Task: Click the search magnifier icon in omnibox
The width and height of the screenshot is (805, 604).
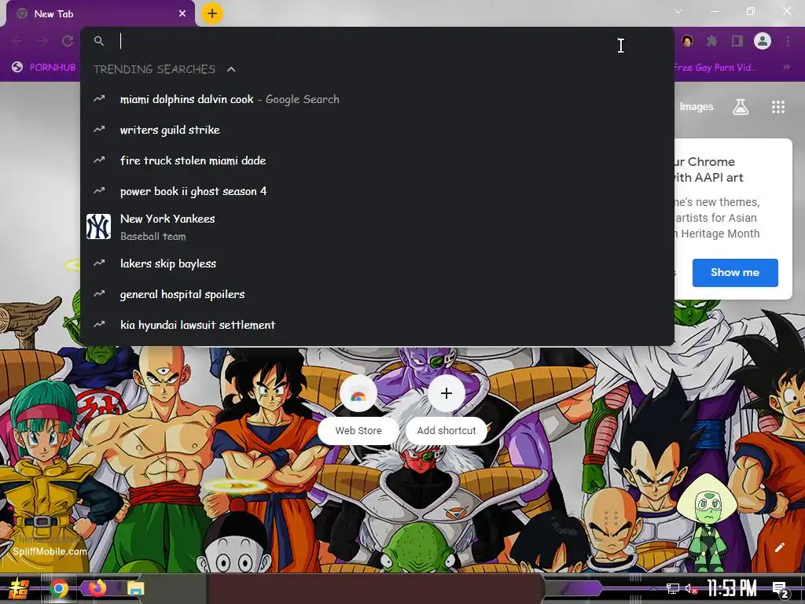Action: pos(99,41)
